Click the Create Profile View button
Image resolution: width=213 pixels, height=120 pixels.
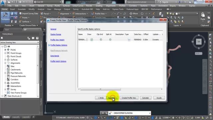point(129,98)
